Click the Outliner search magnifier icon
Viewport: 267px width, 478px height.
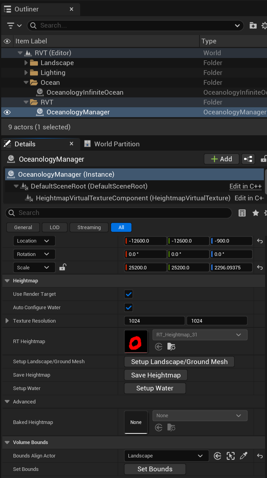(x=34, y=26)
